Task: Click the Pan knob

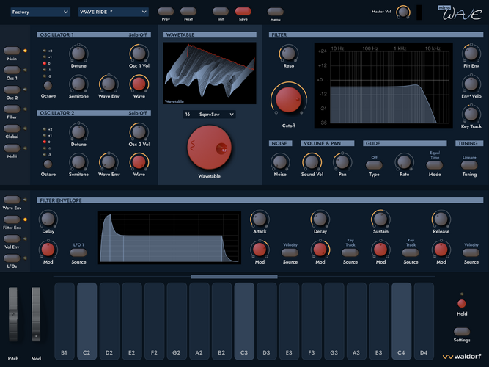Action: coord(342,161)
